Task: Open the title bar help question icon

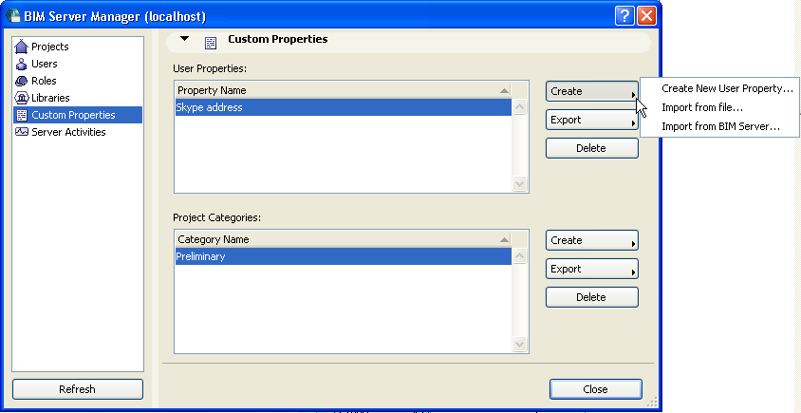Action: (624, 16)
